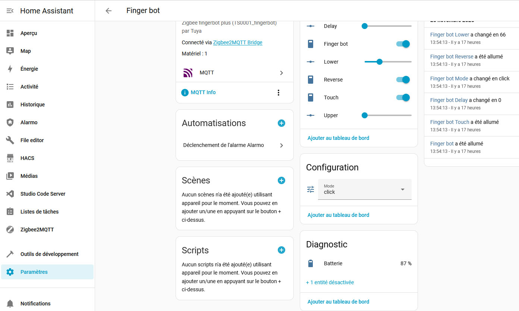Image resolution: width=519 pixels, height=311 pixels.
Task: Add a new scene with the plus icon
Action: click(281, 180)
